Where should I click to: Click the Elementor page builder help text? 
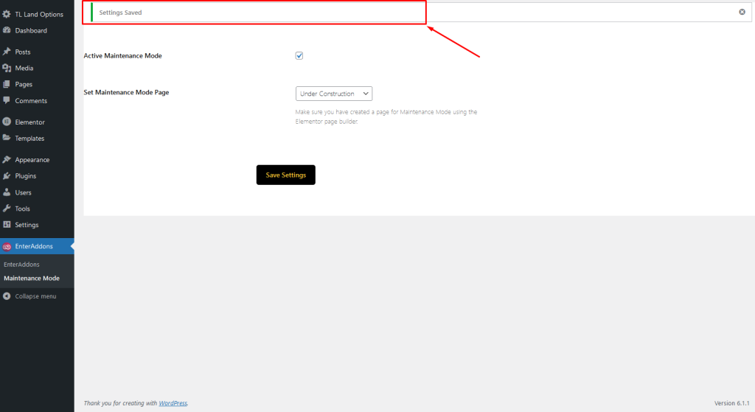coord(386,116)
